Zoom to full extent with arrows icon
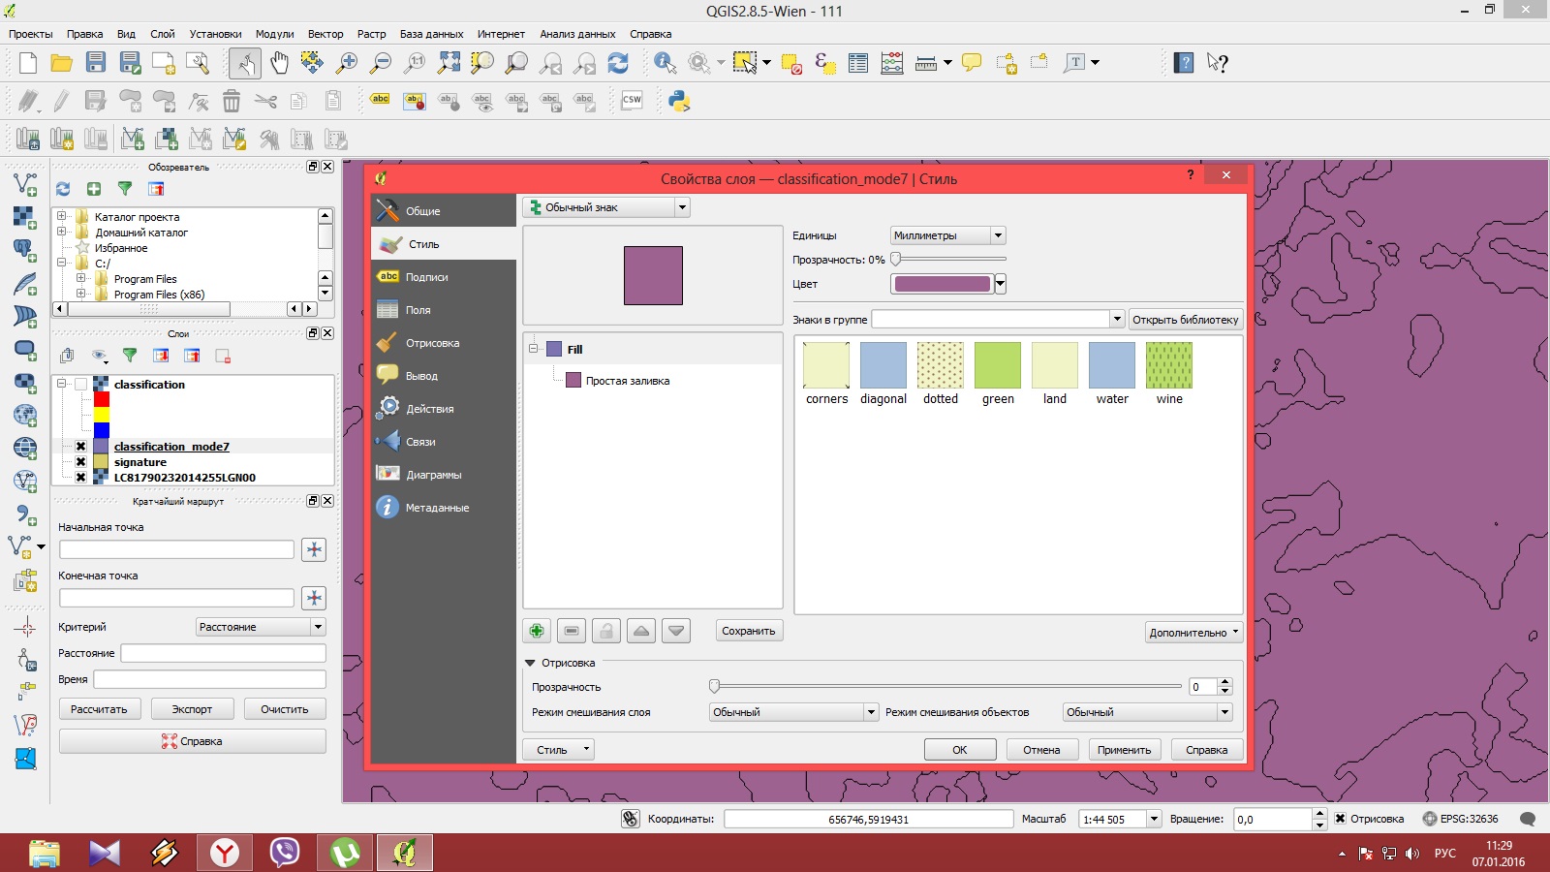Screen dimensions: 1550x872 (x=449, y=63)
